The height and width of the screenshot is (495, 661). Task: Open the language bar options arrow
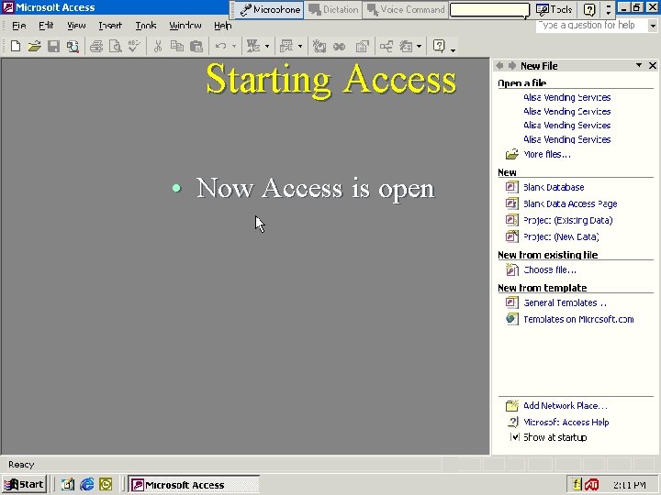tap(608, 10)
